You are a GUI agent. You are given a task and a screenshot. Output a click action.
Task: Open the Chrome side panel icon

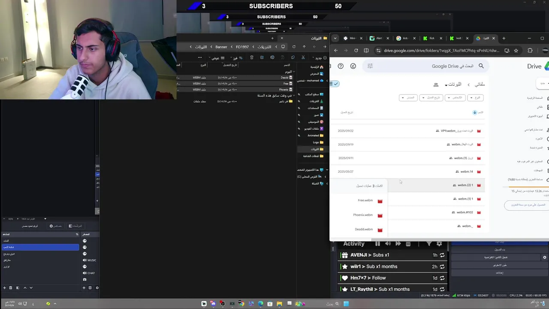click(366, 50)
